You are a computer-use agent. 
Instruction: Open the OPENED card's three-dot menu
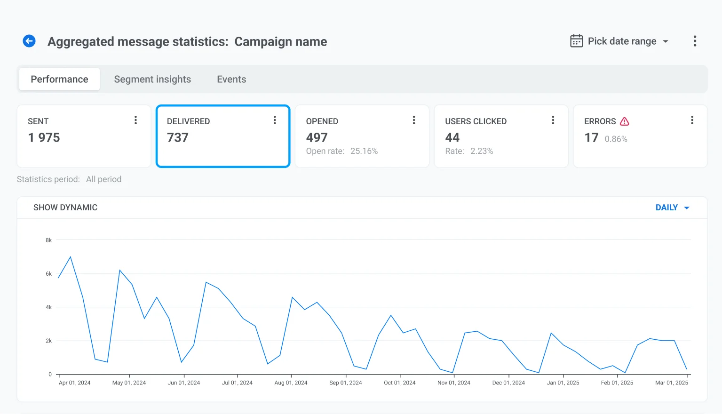tap(414, 120)
